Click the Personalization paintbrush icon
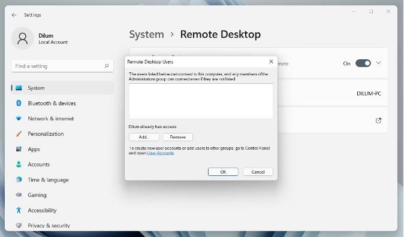This screenshot has width=404, height=237. click(x=19, y=134)
